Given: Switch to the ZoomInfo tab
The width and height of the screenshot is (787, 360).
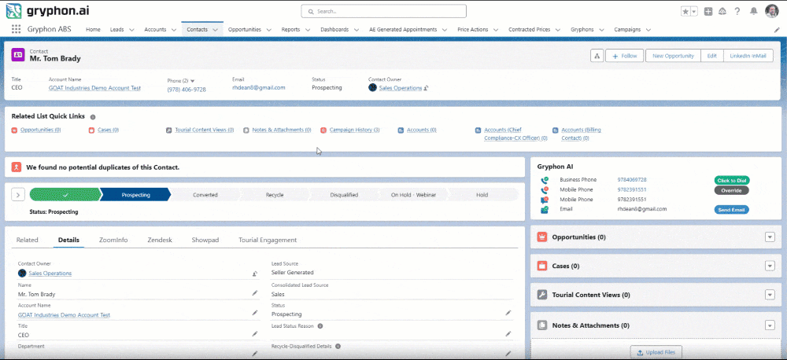Looking at the screenshot, I should point(113,241).
